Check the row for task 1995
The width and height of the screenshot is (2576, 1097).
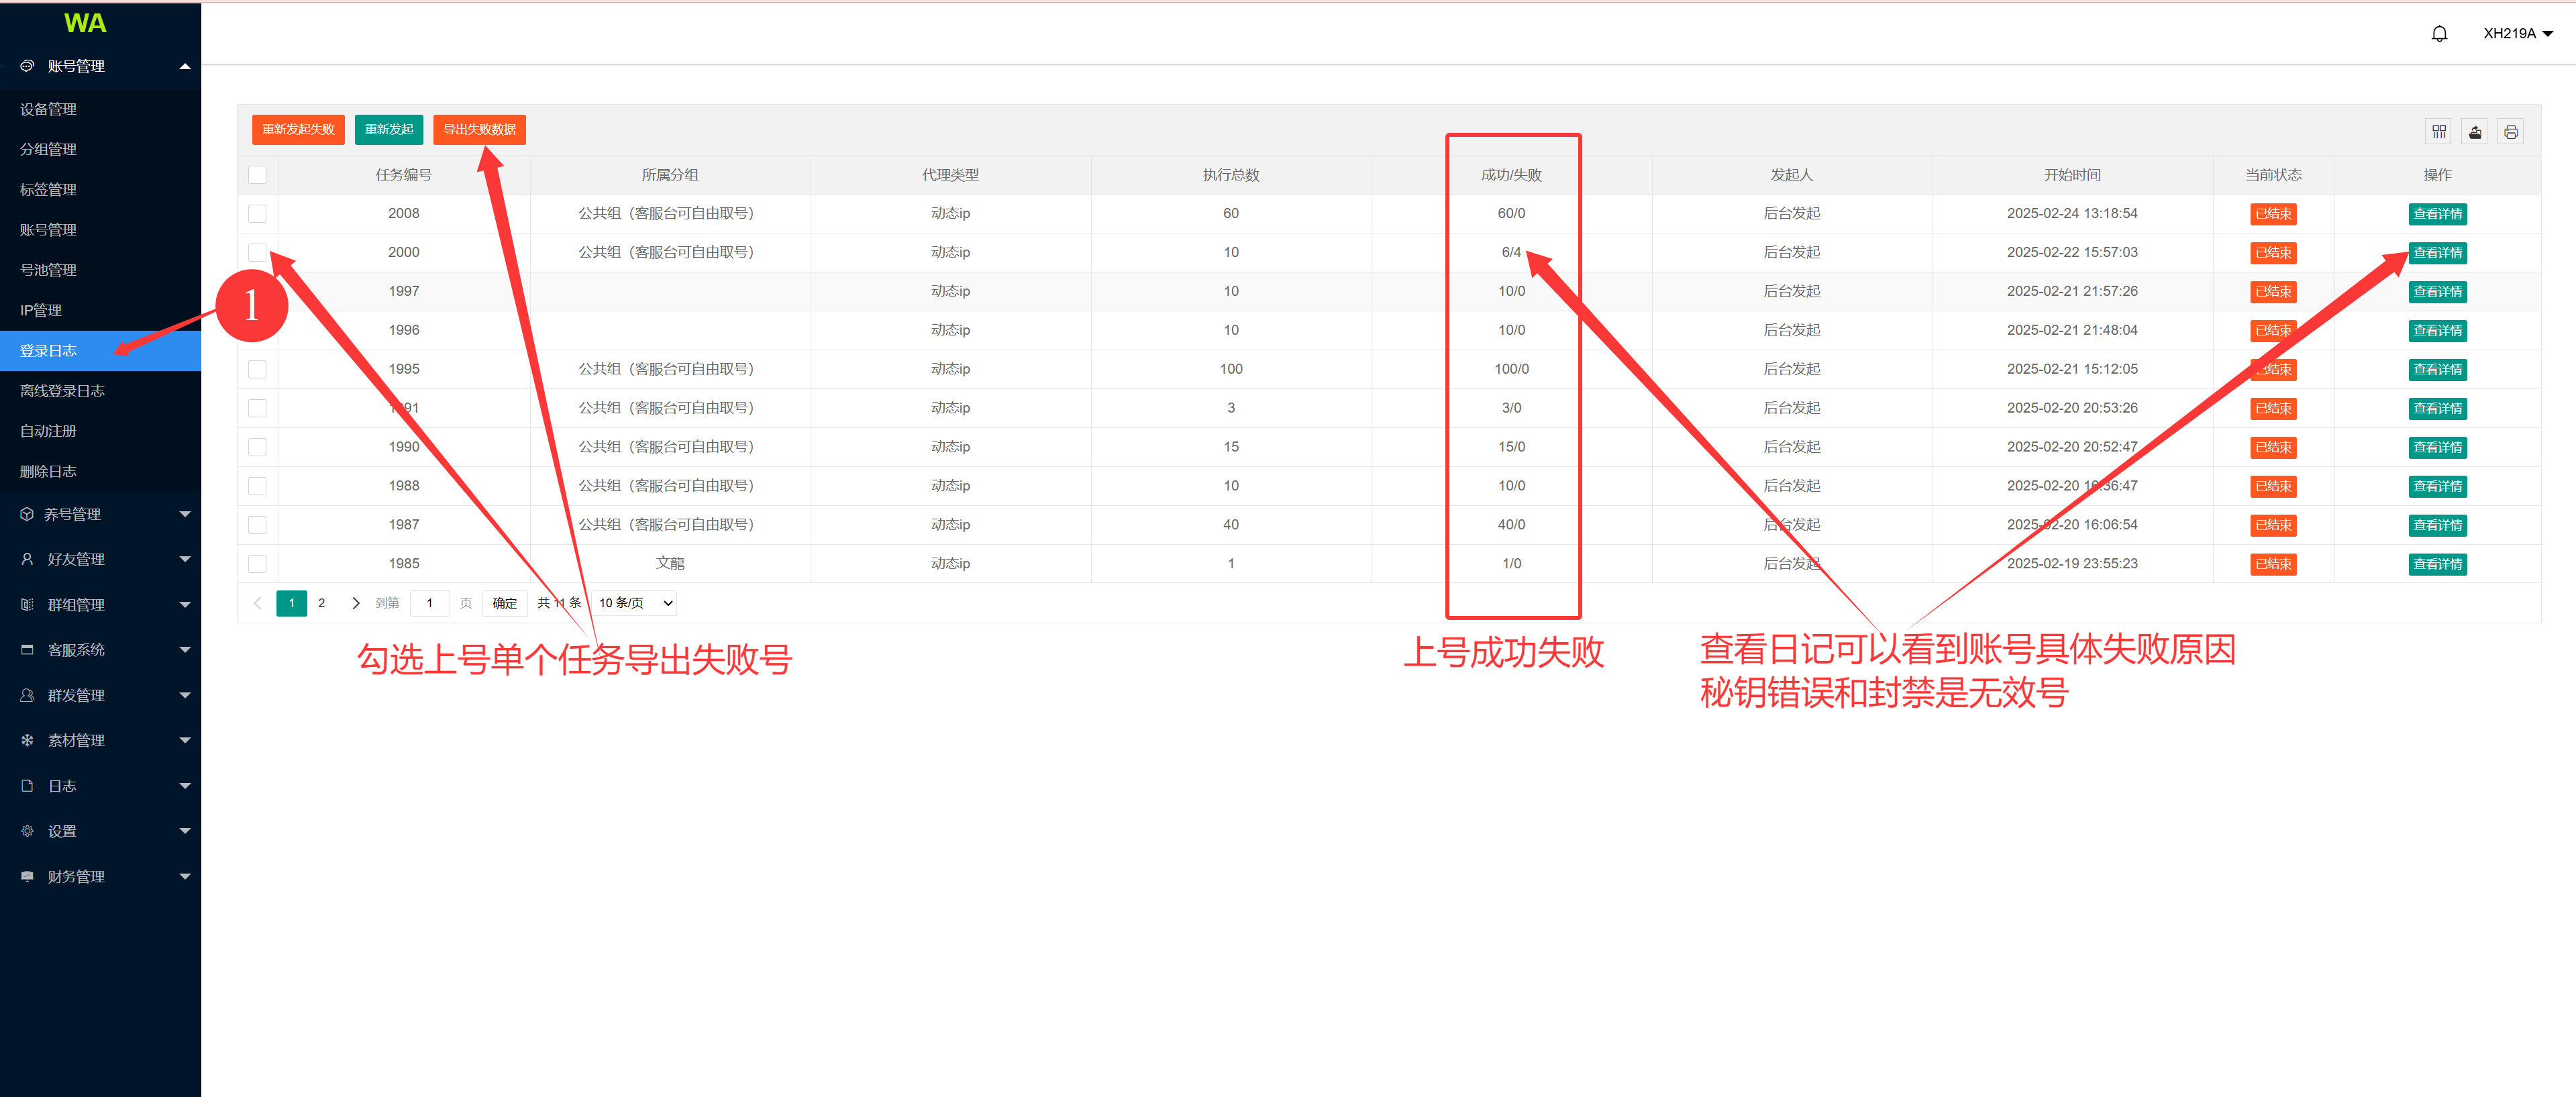coord(257,369)
